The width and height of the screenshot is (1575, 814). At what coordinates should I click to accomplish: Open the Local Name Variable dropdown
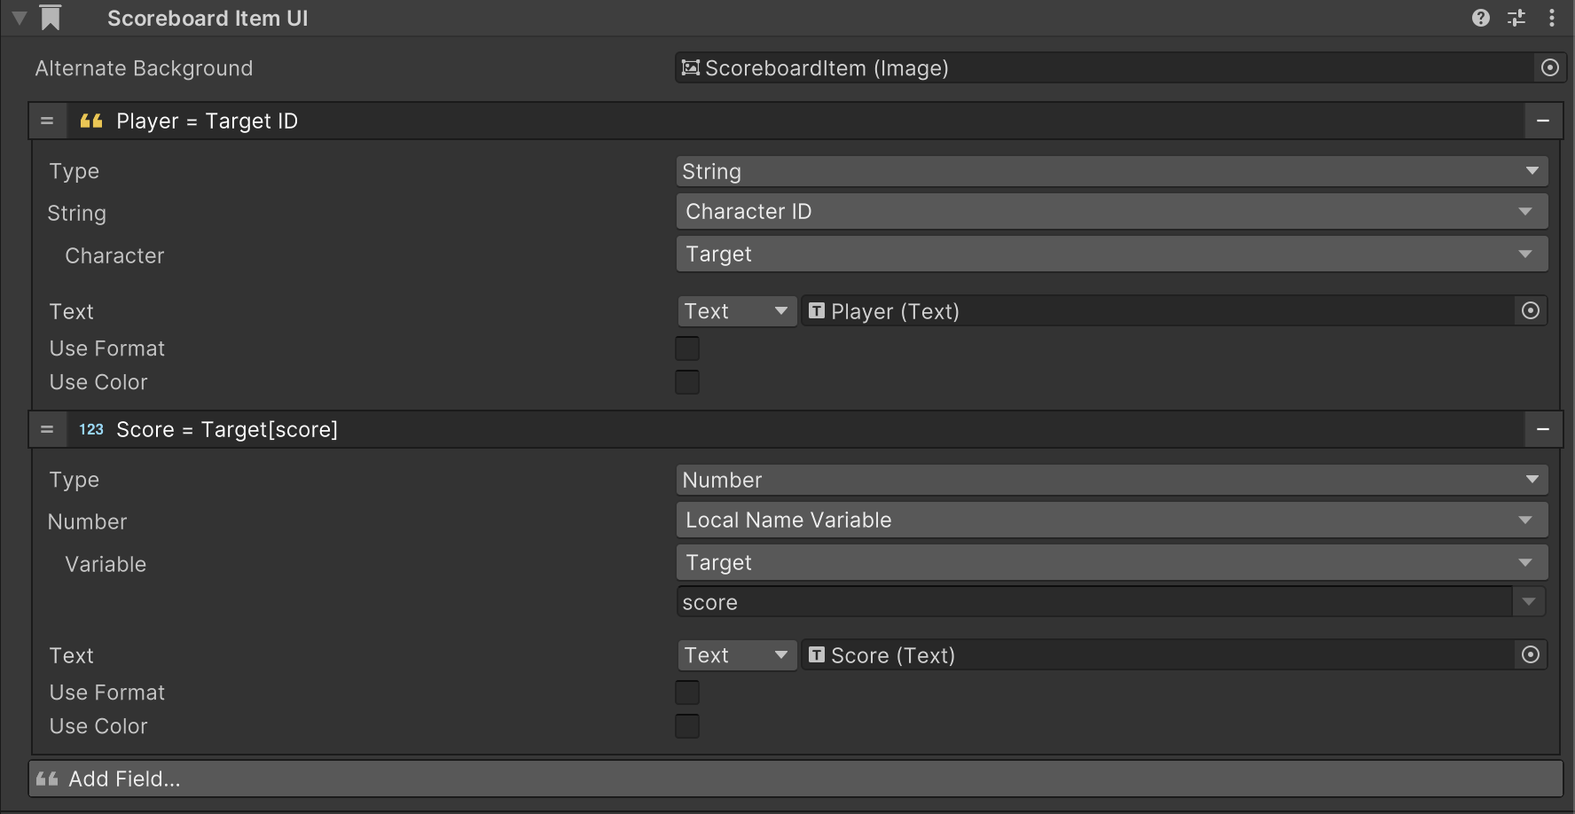1111,520
